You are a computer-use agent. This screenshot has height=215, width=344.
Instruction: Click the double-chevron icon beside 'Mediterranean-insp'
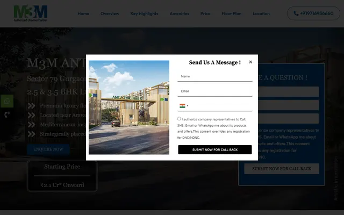[x=31, y=125]
